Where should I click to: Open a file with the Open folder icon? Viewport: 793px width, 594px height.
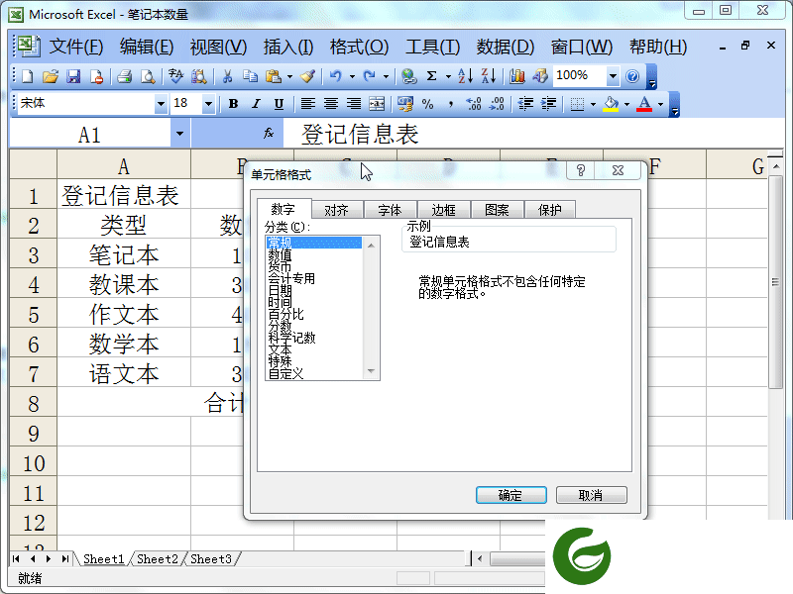pos(51,76)
